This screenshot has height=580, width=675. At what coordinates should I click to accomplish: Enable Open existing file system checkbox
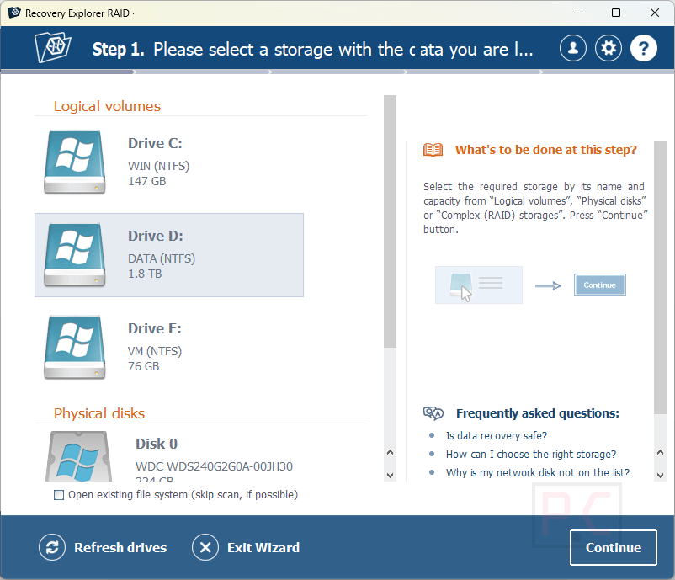click(x=59, y=495)
